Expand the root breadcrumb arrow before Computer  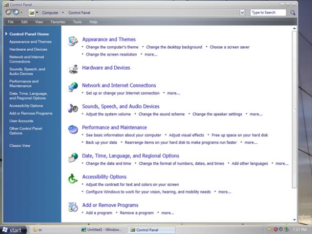pyautogui.click(x=37, y=13)
